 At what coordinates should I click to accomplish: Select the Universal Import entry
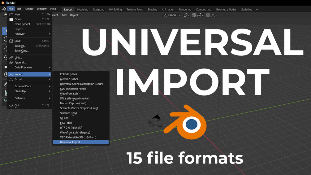81,142
